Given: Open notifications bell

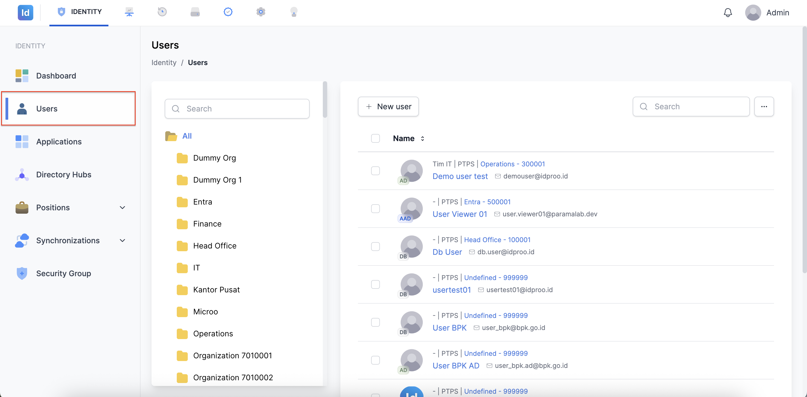Looking at the screenshot, I should pyautogui.click(x=728, y=13).
